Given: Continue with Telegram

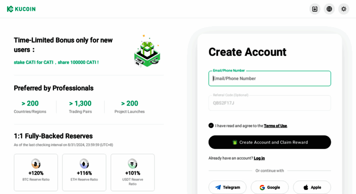Looking at the screenshot, I should pos(228,188).
